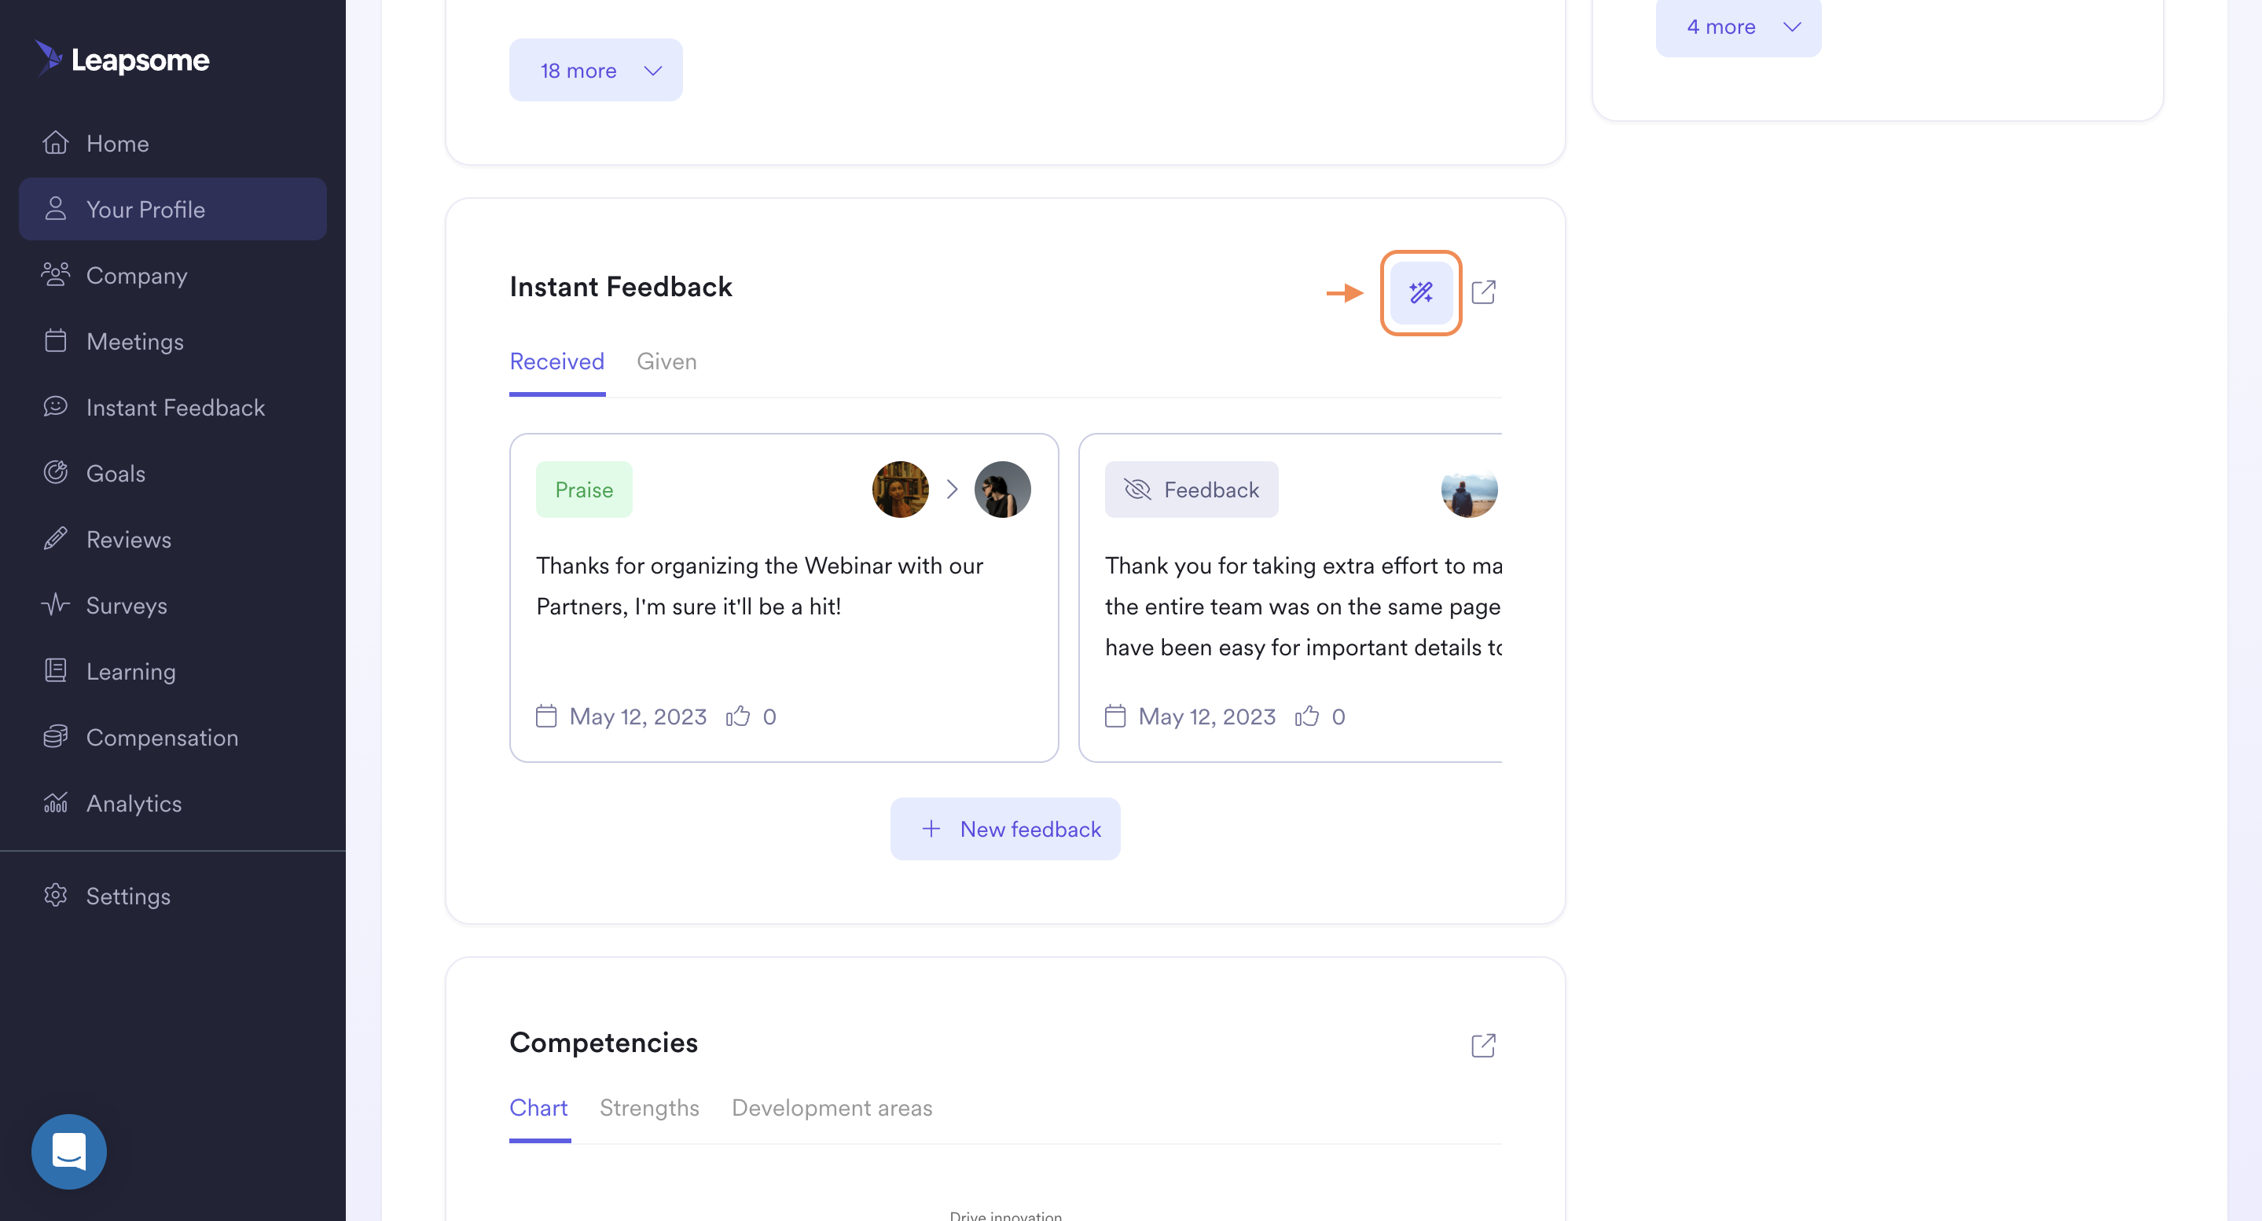The height and width of the screenshot is (1221, 2262).
Task: Click chevron between praise avatars
Action: click(952, 489)
